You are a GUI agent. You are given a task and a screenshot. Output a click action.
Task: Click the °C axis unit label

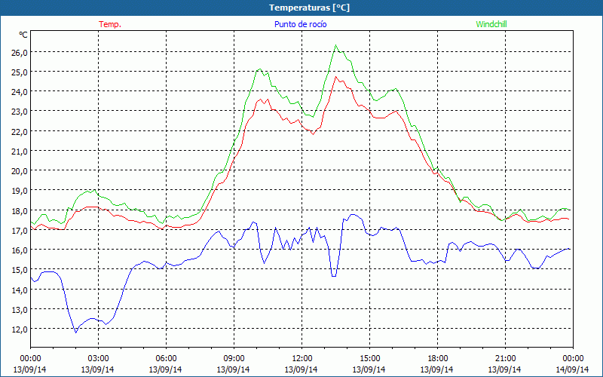[23, 35]
